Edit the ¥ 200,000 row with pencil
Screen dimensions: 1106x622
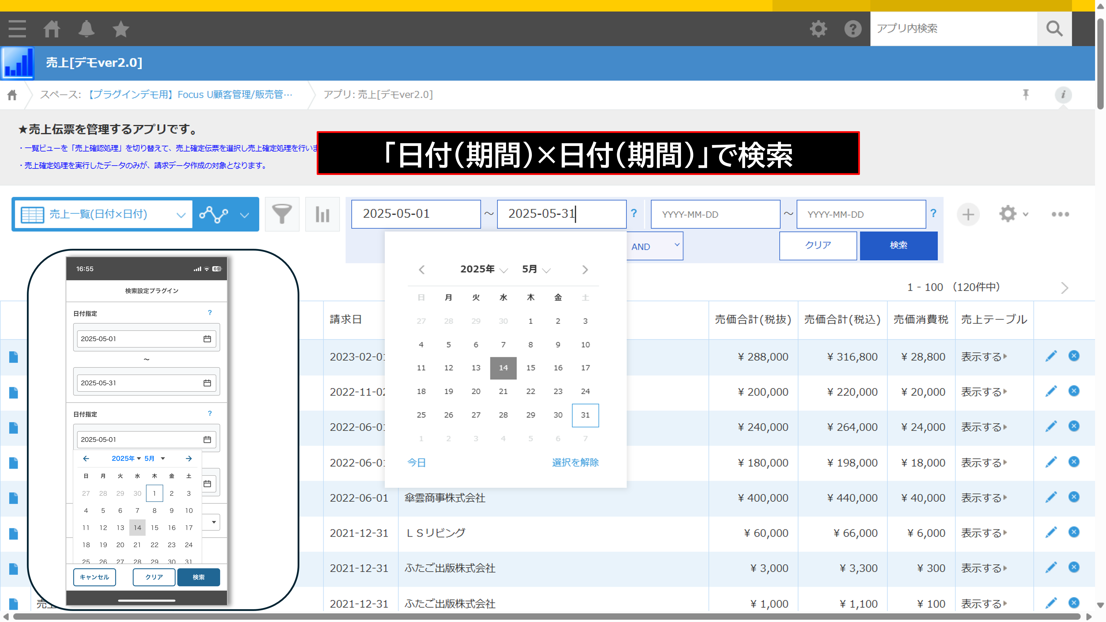(x=1051, y=392)
